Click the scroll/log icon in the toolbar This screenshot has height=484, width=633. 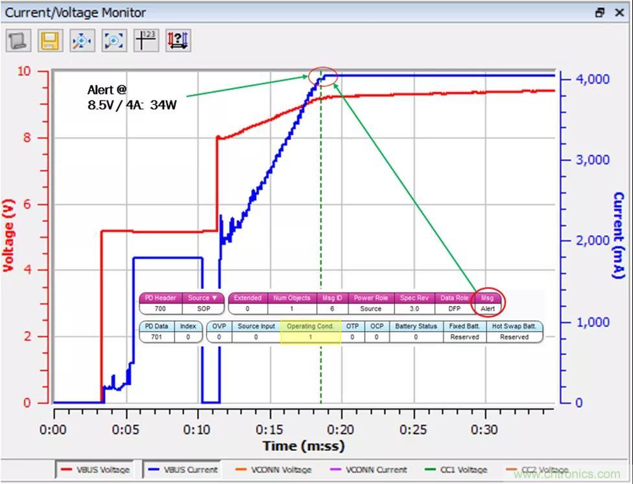[x=18, y=41]
